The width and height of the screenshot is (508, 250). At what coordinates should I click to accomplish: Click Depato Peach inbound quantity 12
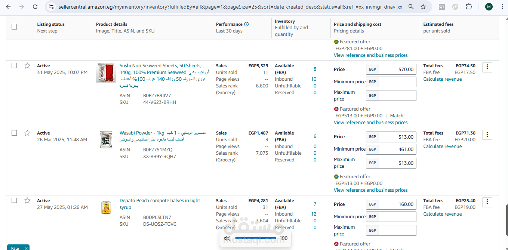click(314, 214)
